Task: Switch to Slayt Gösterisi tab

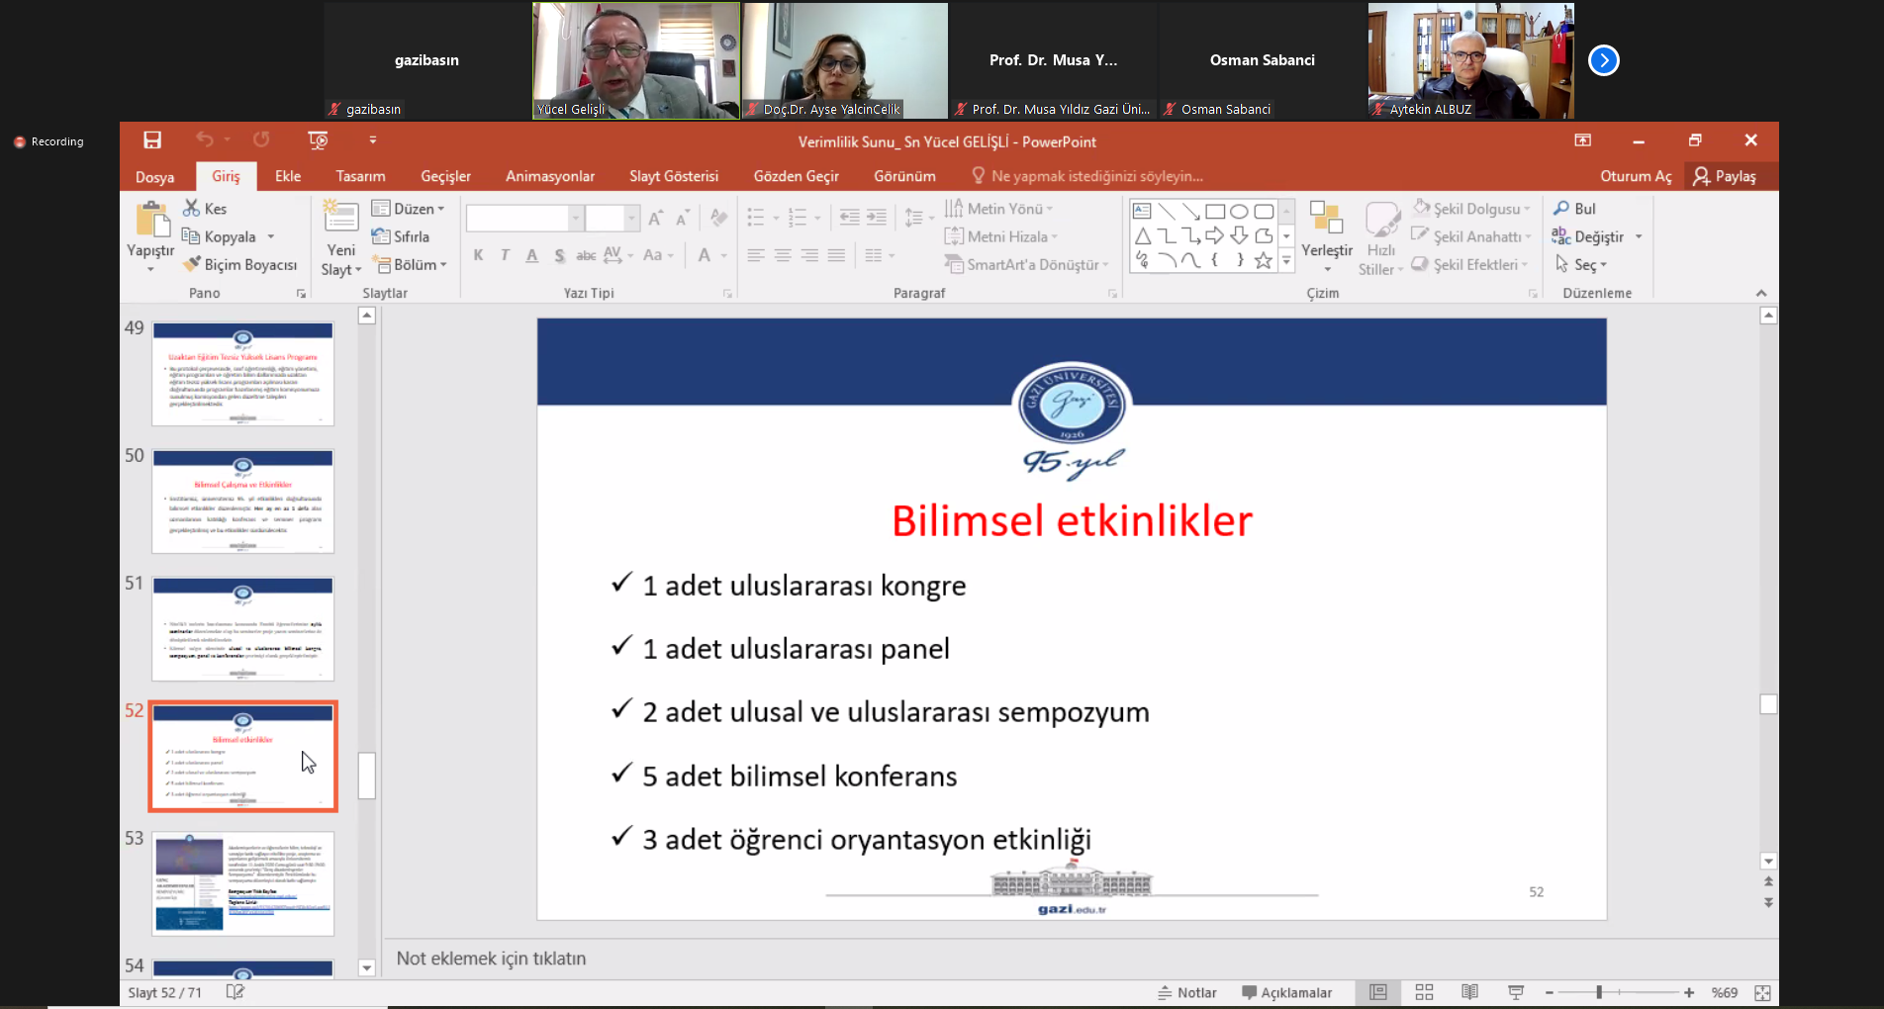Action: point(674,176)
